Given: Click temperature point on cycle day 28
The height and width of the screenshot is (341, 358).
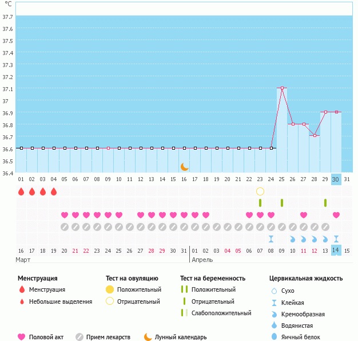Looking at the screenshot, I should tap(315, 136).
